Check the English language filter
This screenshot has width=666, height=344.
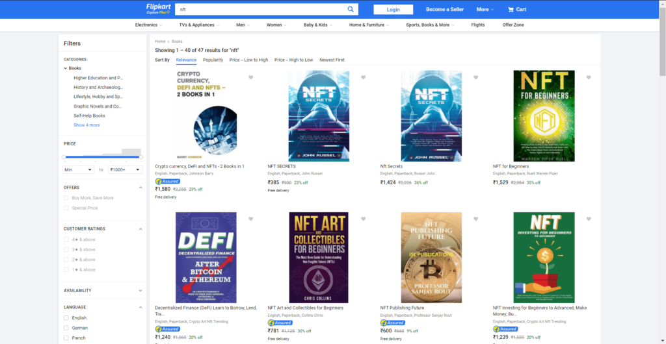click(66, 318)
